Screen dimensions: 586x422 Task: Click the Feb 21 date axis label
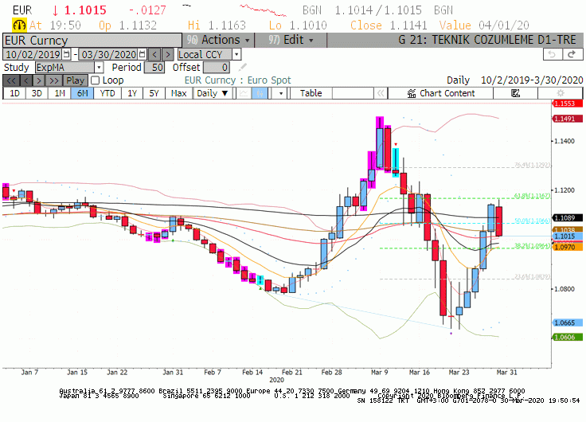tap(292, 373)
